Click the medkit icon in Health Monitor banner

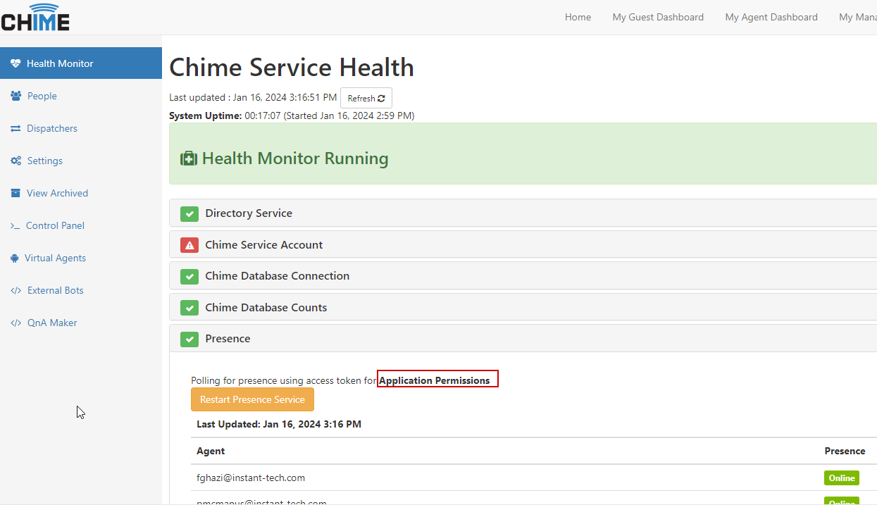click(x=189, y=158)
